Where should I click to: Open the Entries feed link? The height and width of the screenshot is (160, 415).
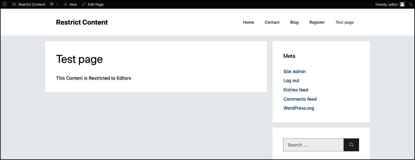point(296,90)
